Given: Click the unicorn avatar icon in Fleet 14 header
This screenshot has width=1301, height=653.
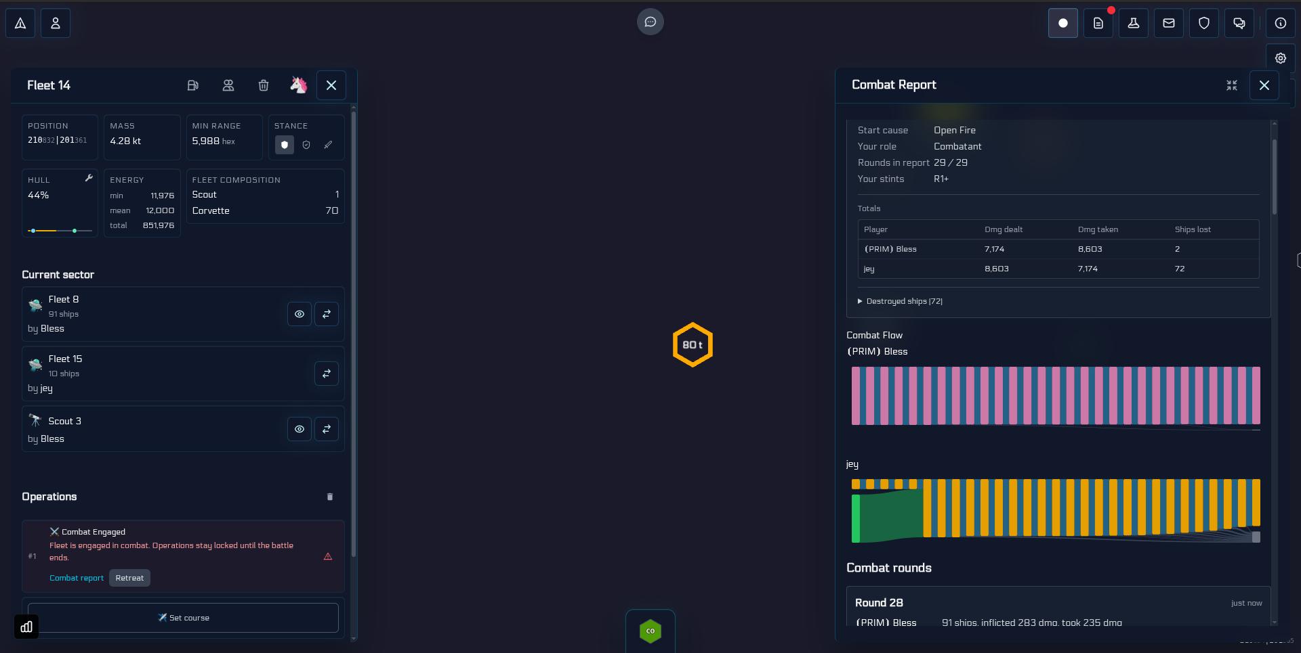Looking at the screenshot, I should (x=299, y=85).
